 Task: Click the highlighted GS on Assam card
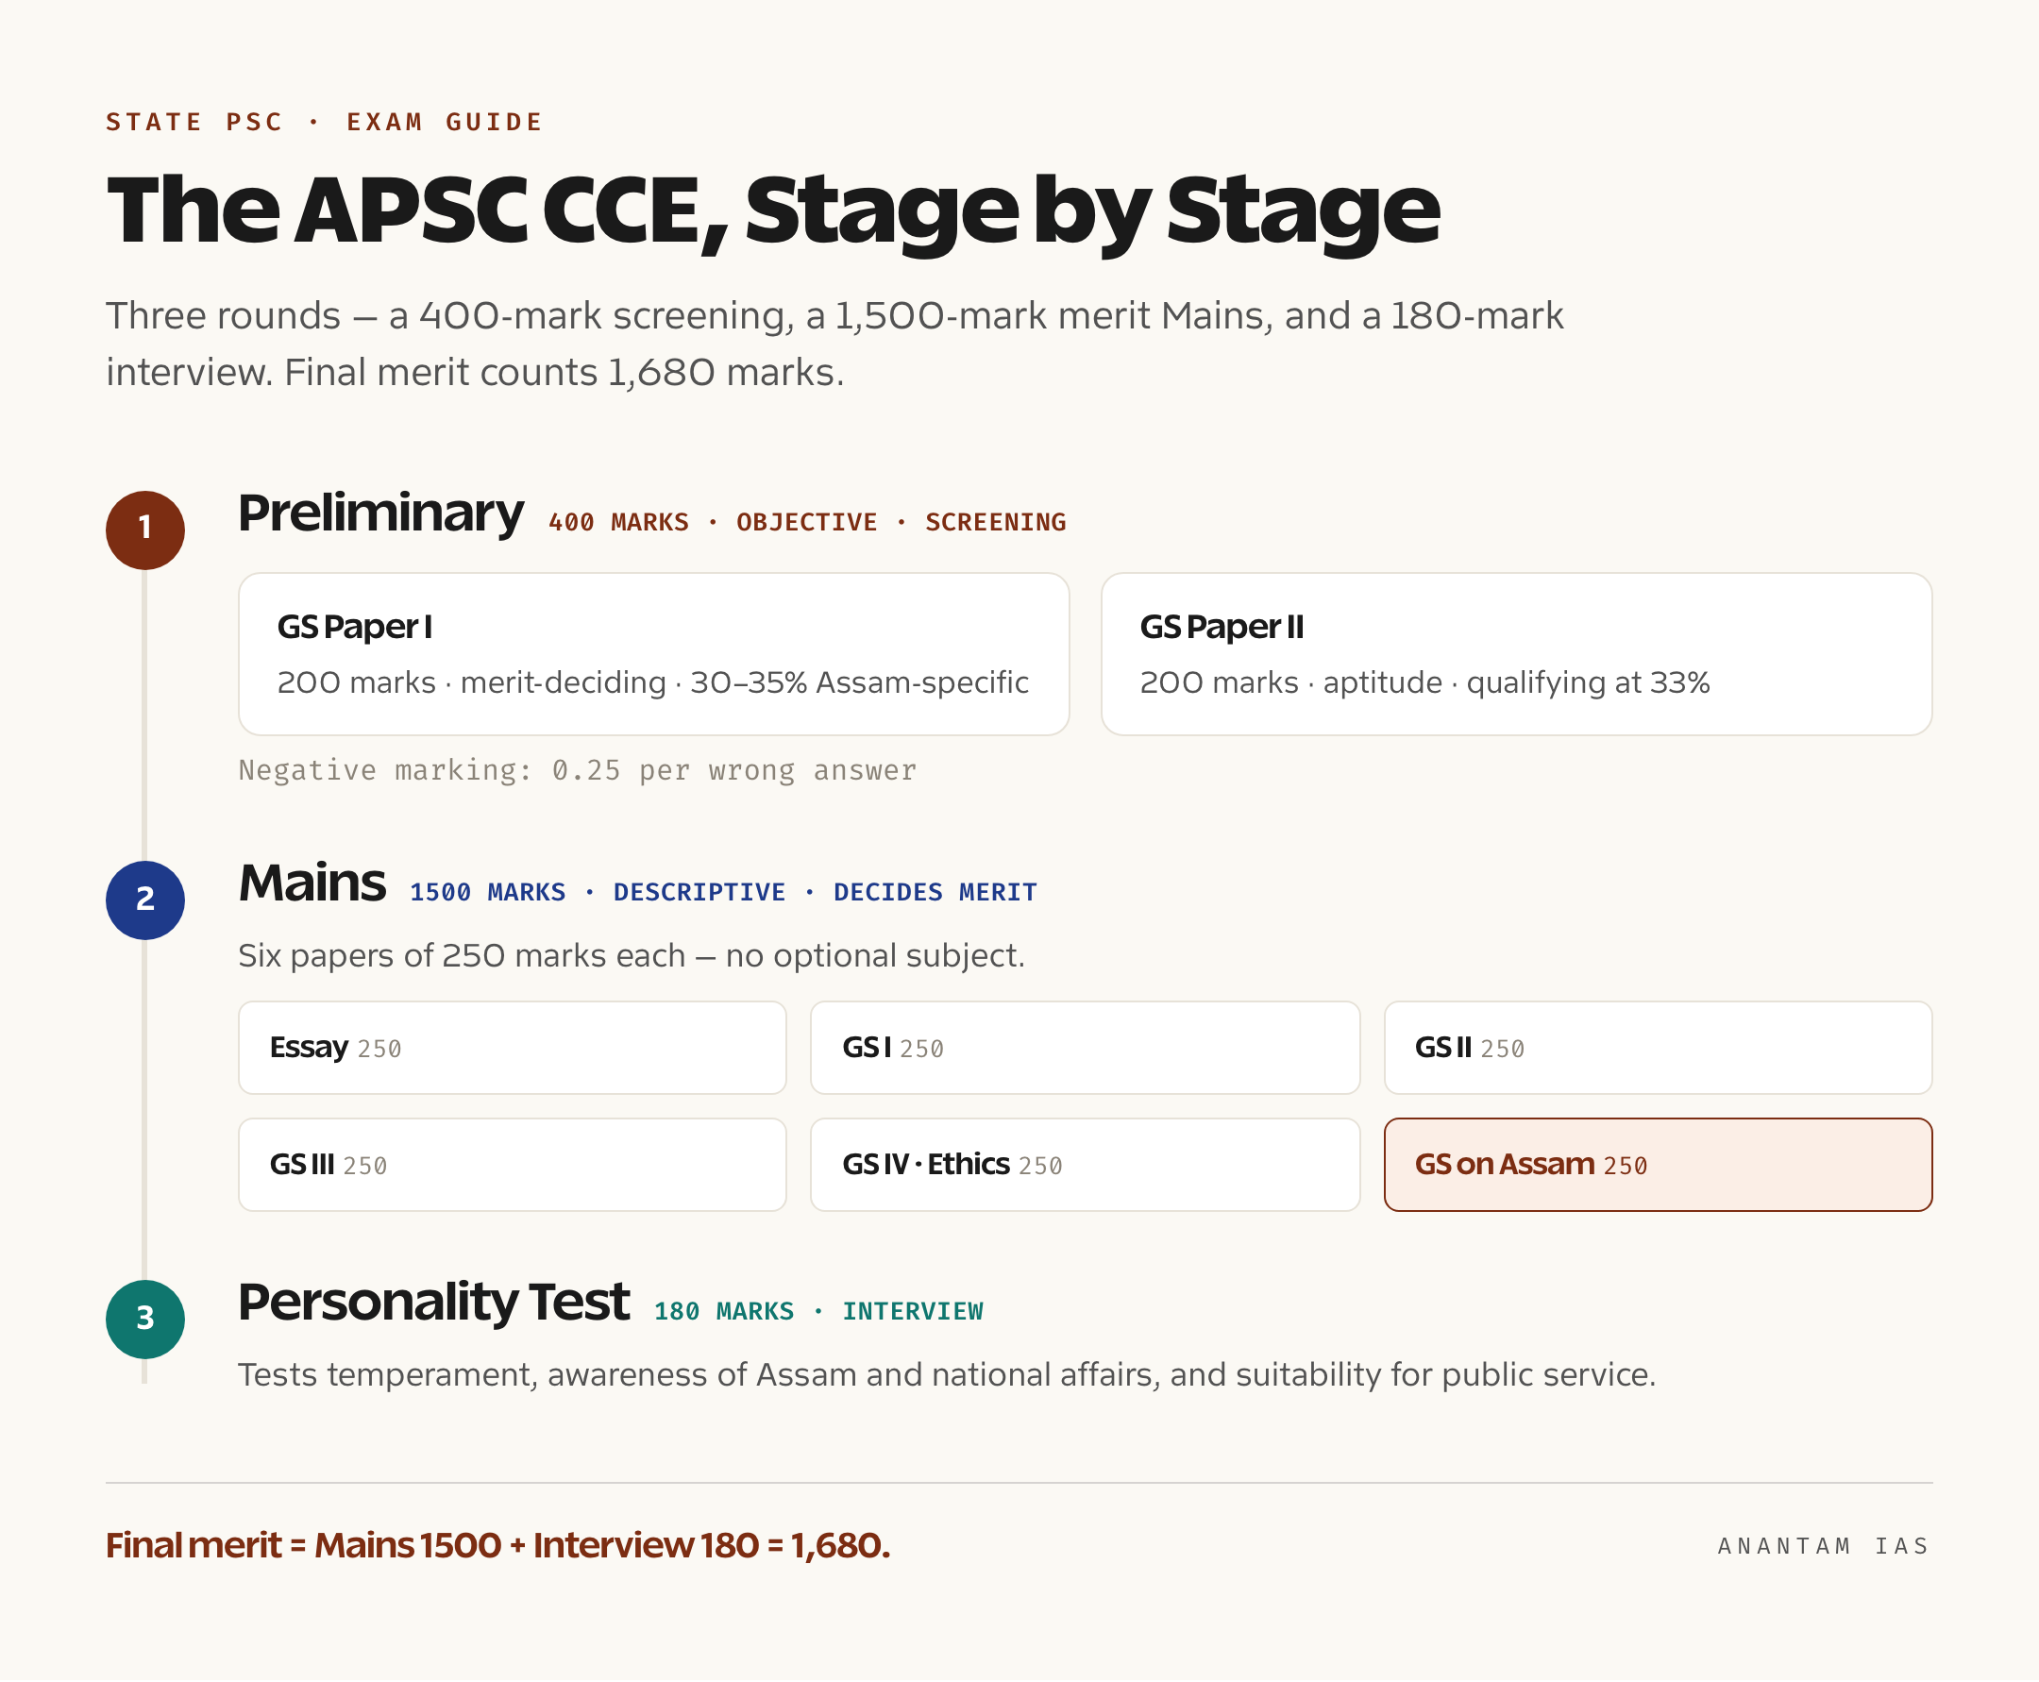click(1659, 1165)
